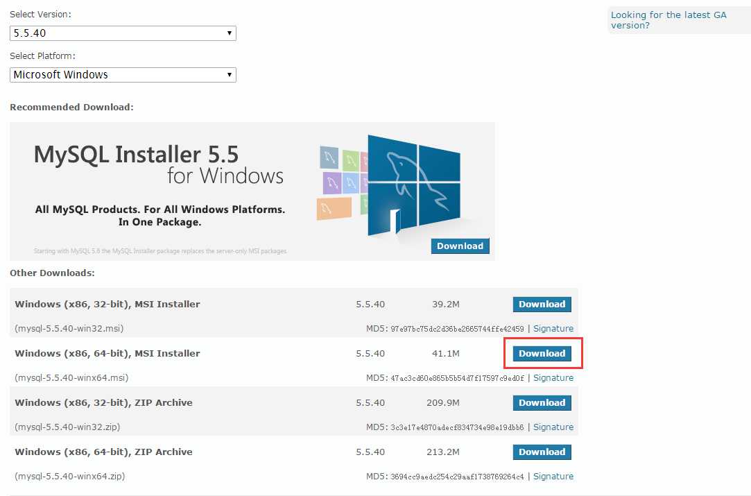Click the 'Recommended Download:' heading
The height and width of the screenshot is (496, 751).
[x=72, y=108]
